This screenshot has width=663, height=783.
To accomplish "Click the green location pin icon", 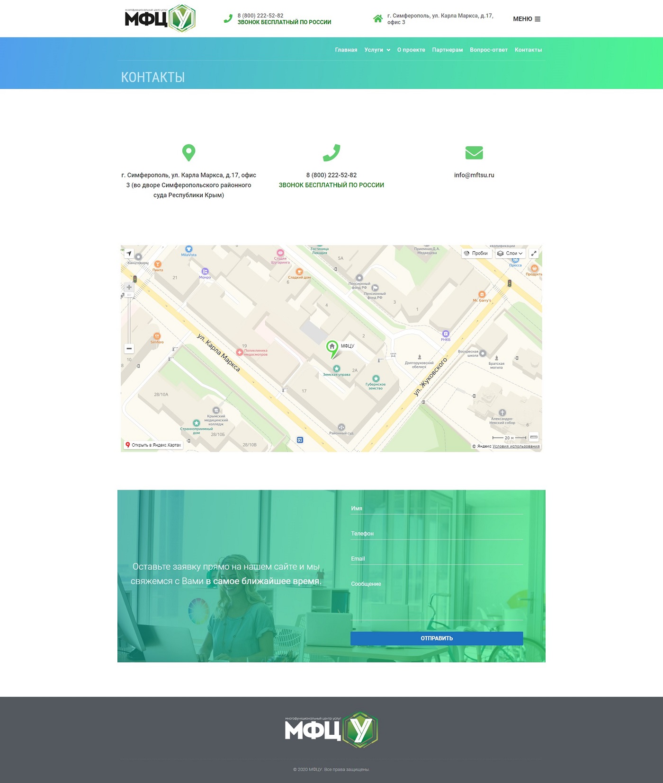I will click(x=188, y=153).
